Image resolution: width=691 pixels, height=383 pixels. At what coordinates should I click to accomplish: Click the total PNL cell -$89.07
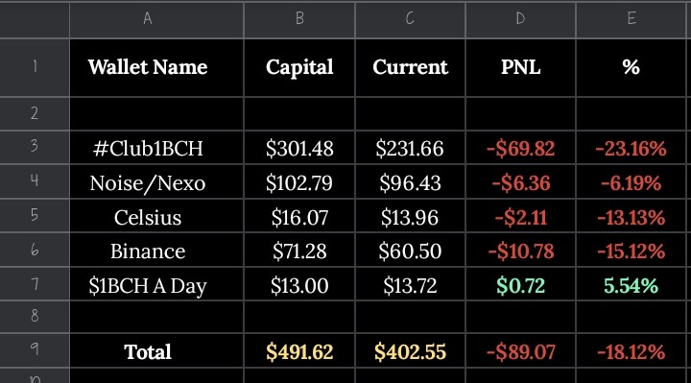(x=520, y=350)
